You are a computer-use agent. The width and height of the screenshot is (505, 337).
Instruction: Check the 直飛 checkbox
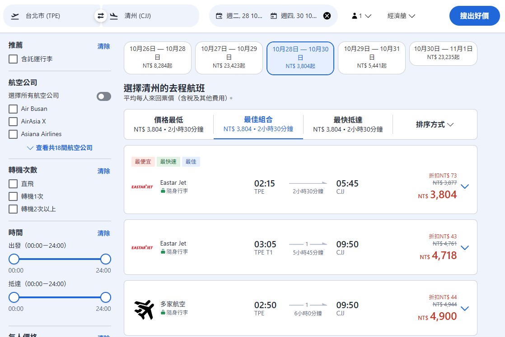coord(14,183)
